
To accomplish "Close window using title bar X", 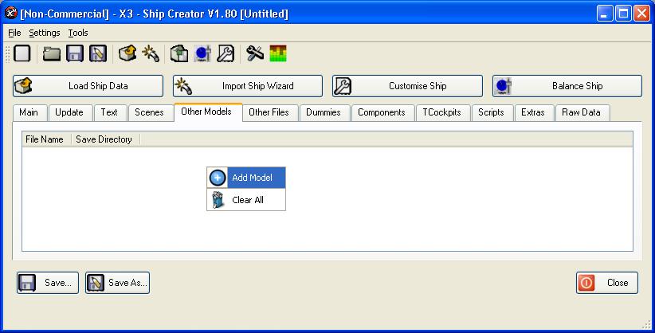I will (641, 14).
